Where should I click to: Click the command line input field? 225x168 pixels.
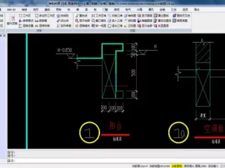(116, 161)
